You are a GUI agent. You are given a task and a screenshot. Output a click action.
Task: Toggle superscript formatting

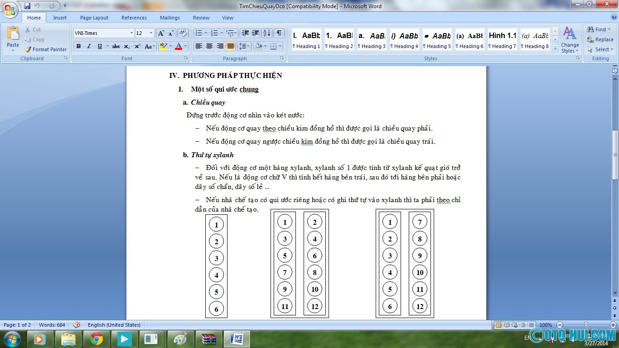[137, 46]
